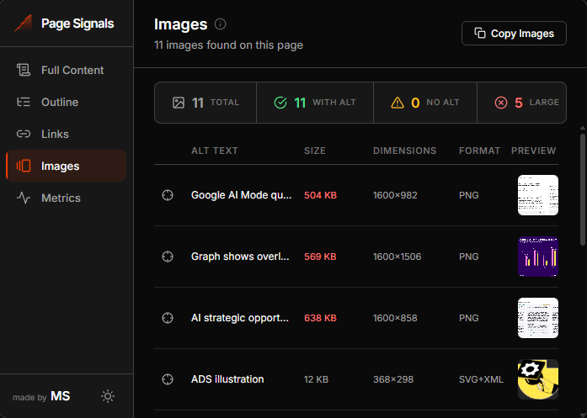This screenshot has height=418, width=587.
Task: Click the Graph shows overl... alt text
Action: pos(240,257)
